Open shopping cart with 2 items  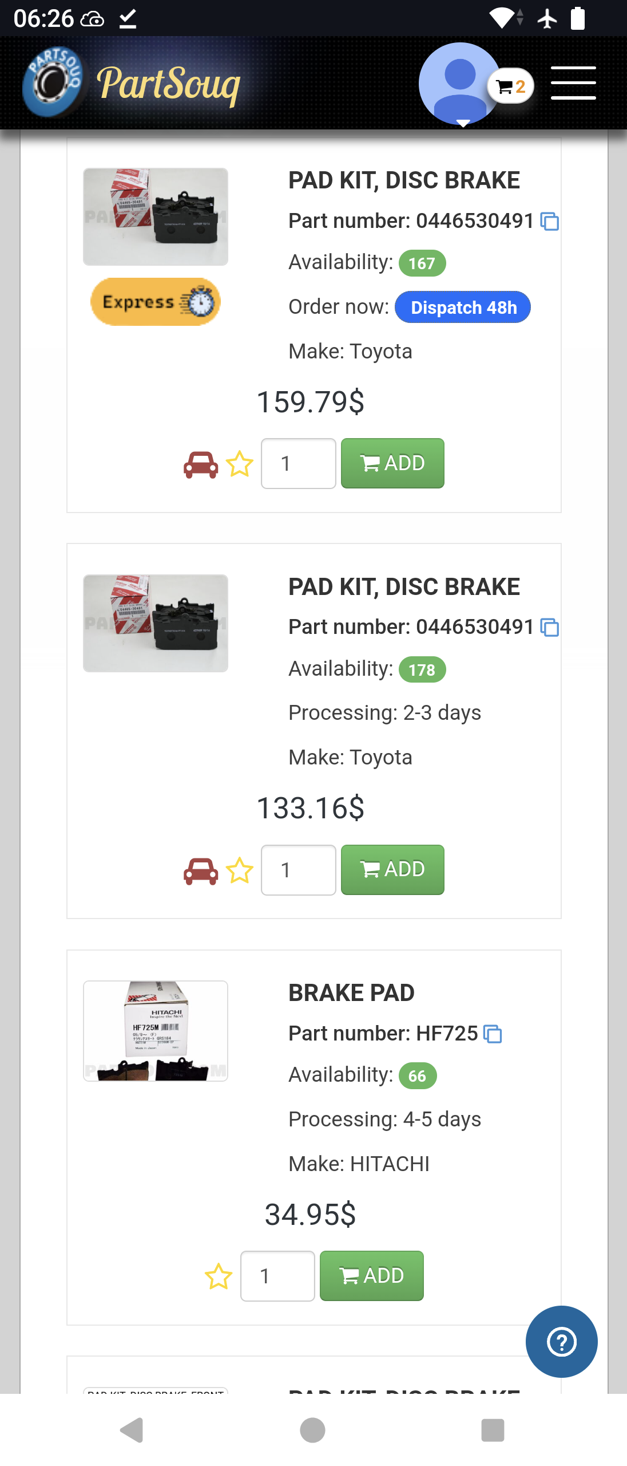click(510, 86)
